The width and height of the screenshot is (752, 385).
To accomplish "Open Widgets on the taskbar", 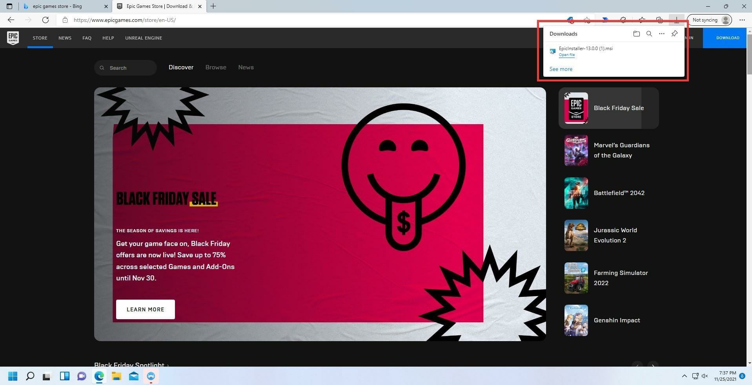I will (x=64, y=376).
